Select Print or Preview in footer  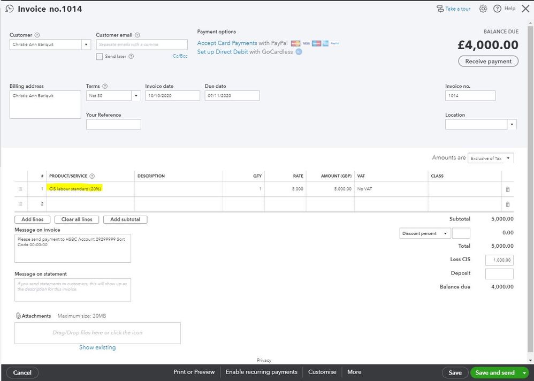[x=194, y=372]
